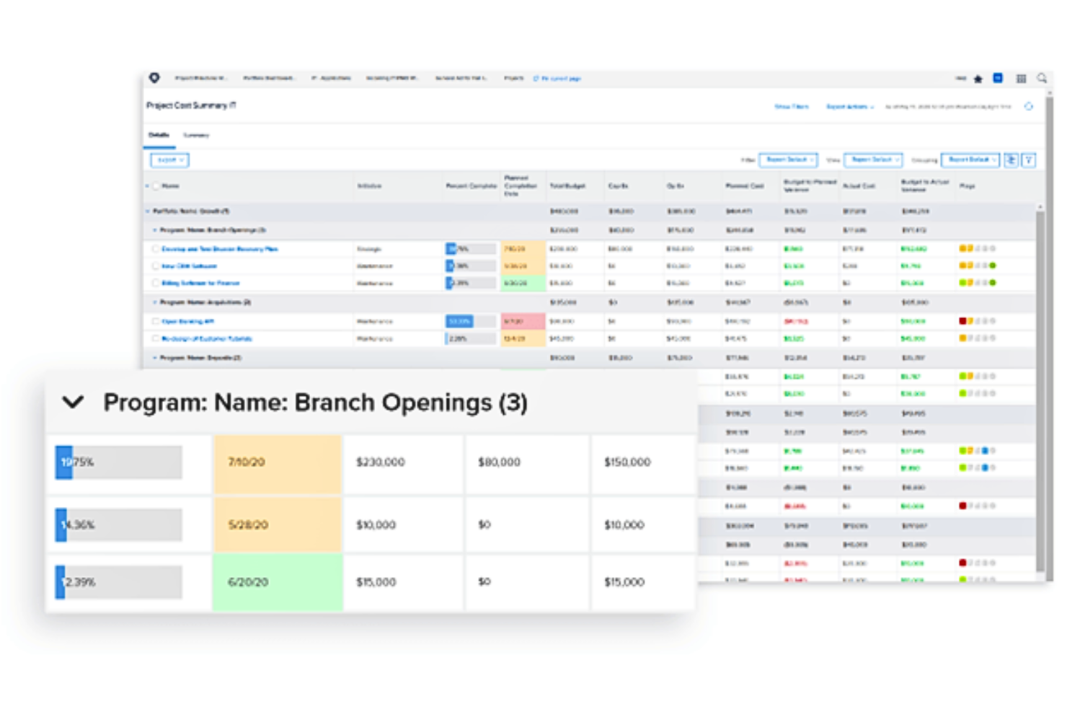Viewport: 1067px width, 712px height.
Task: Check the Open Banking API row checkbox
Action: (x=156, y=322)
